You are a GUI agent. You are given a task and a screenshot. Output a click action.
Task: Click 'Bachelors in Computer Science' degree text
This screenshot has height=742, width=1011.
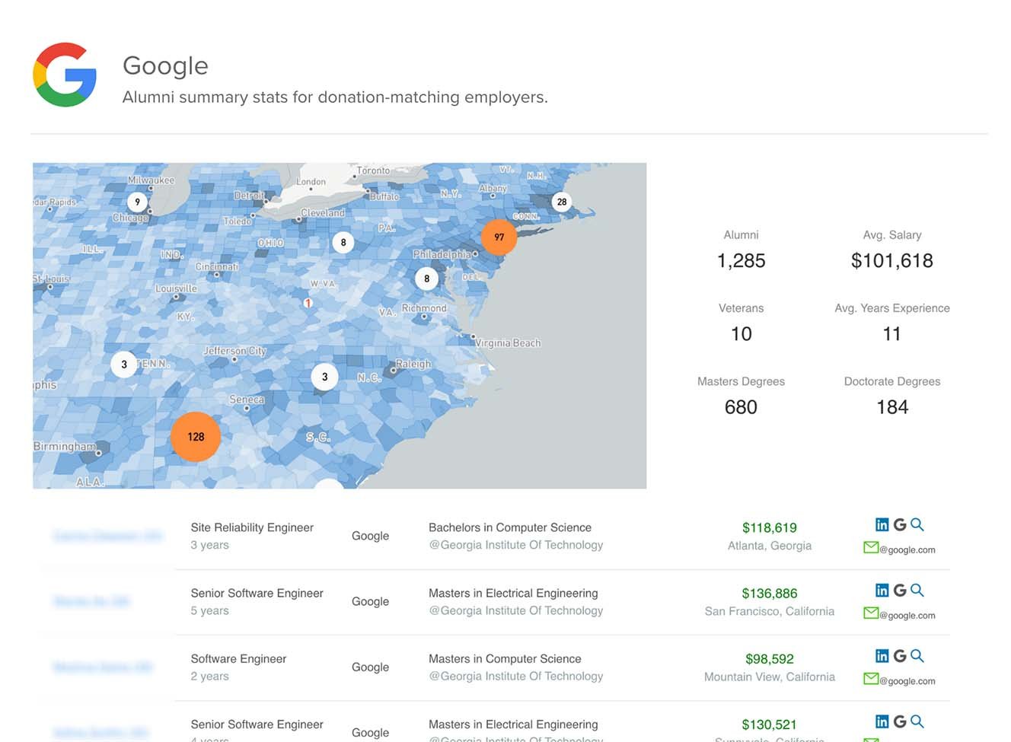[510, 527]
